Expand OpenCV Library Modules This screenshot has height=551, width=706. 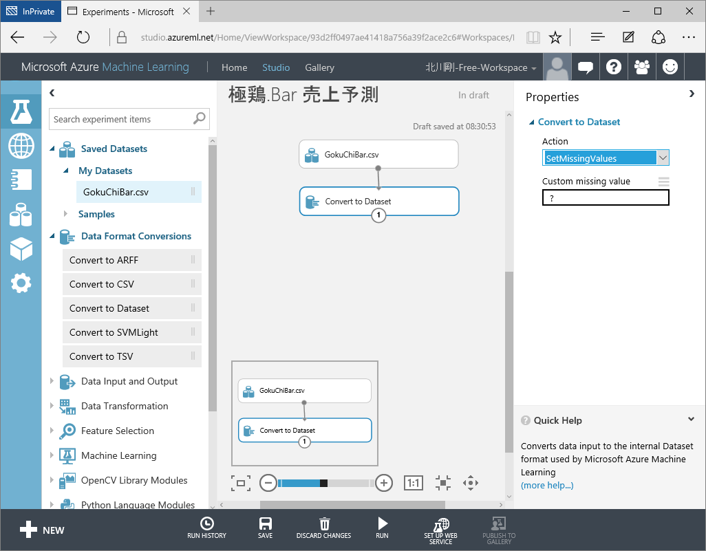pyautogui.click(x=52, y=480)
